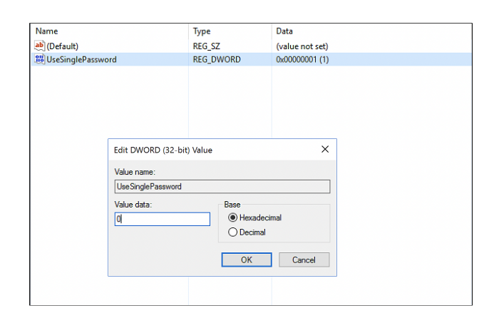Select the (Default) registry entry name
The image size is (479, 313).
tap(62, 46)
